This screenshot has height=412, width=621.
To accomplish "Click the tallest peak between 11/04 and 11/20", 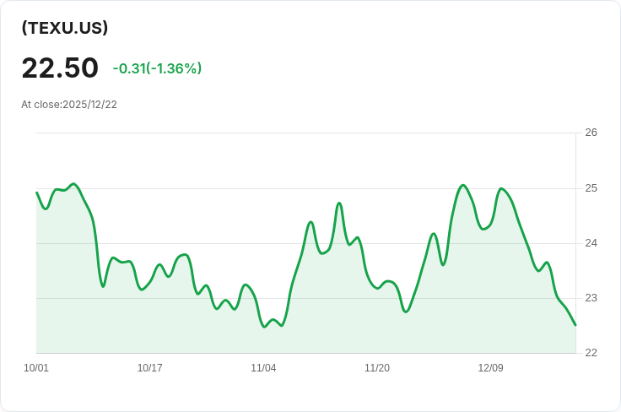I will point(339,203).
